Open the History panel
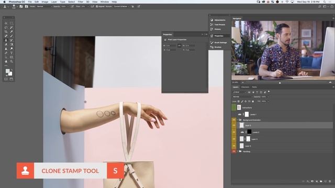 pos(218,29)
